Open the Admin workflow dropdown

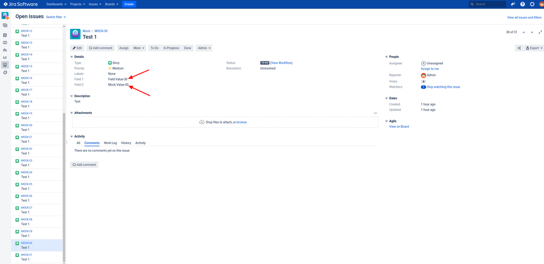[204, 48]
